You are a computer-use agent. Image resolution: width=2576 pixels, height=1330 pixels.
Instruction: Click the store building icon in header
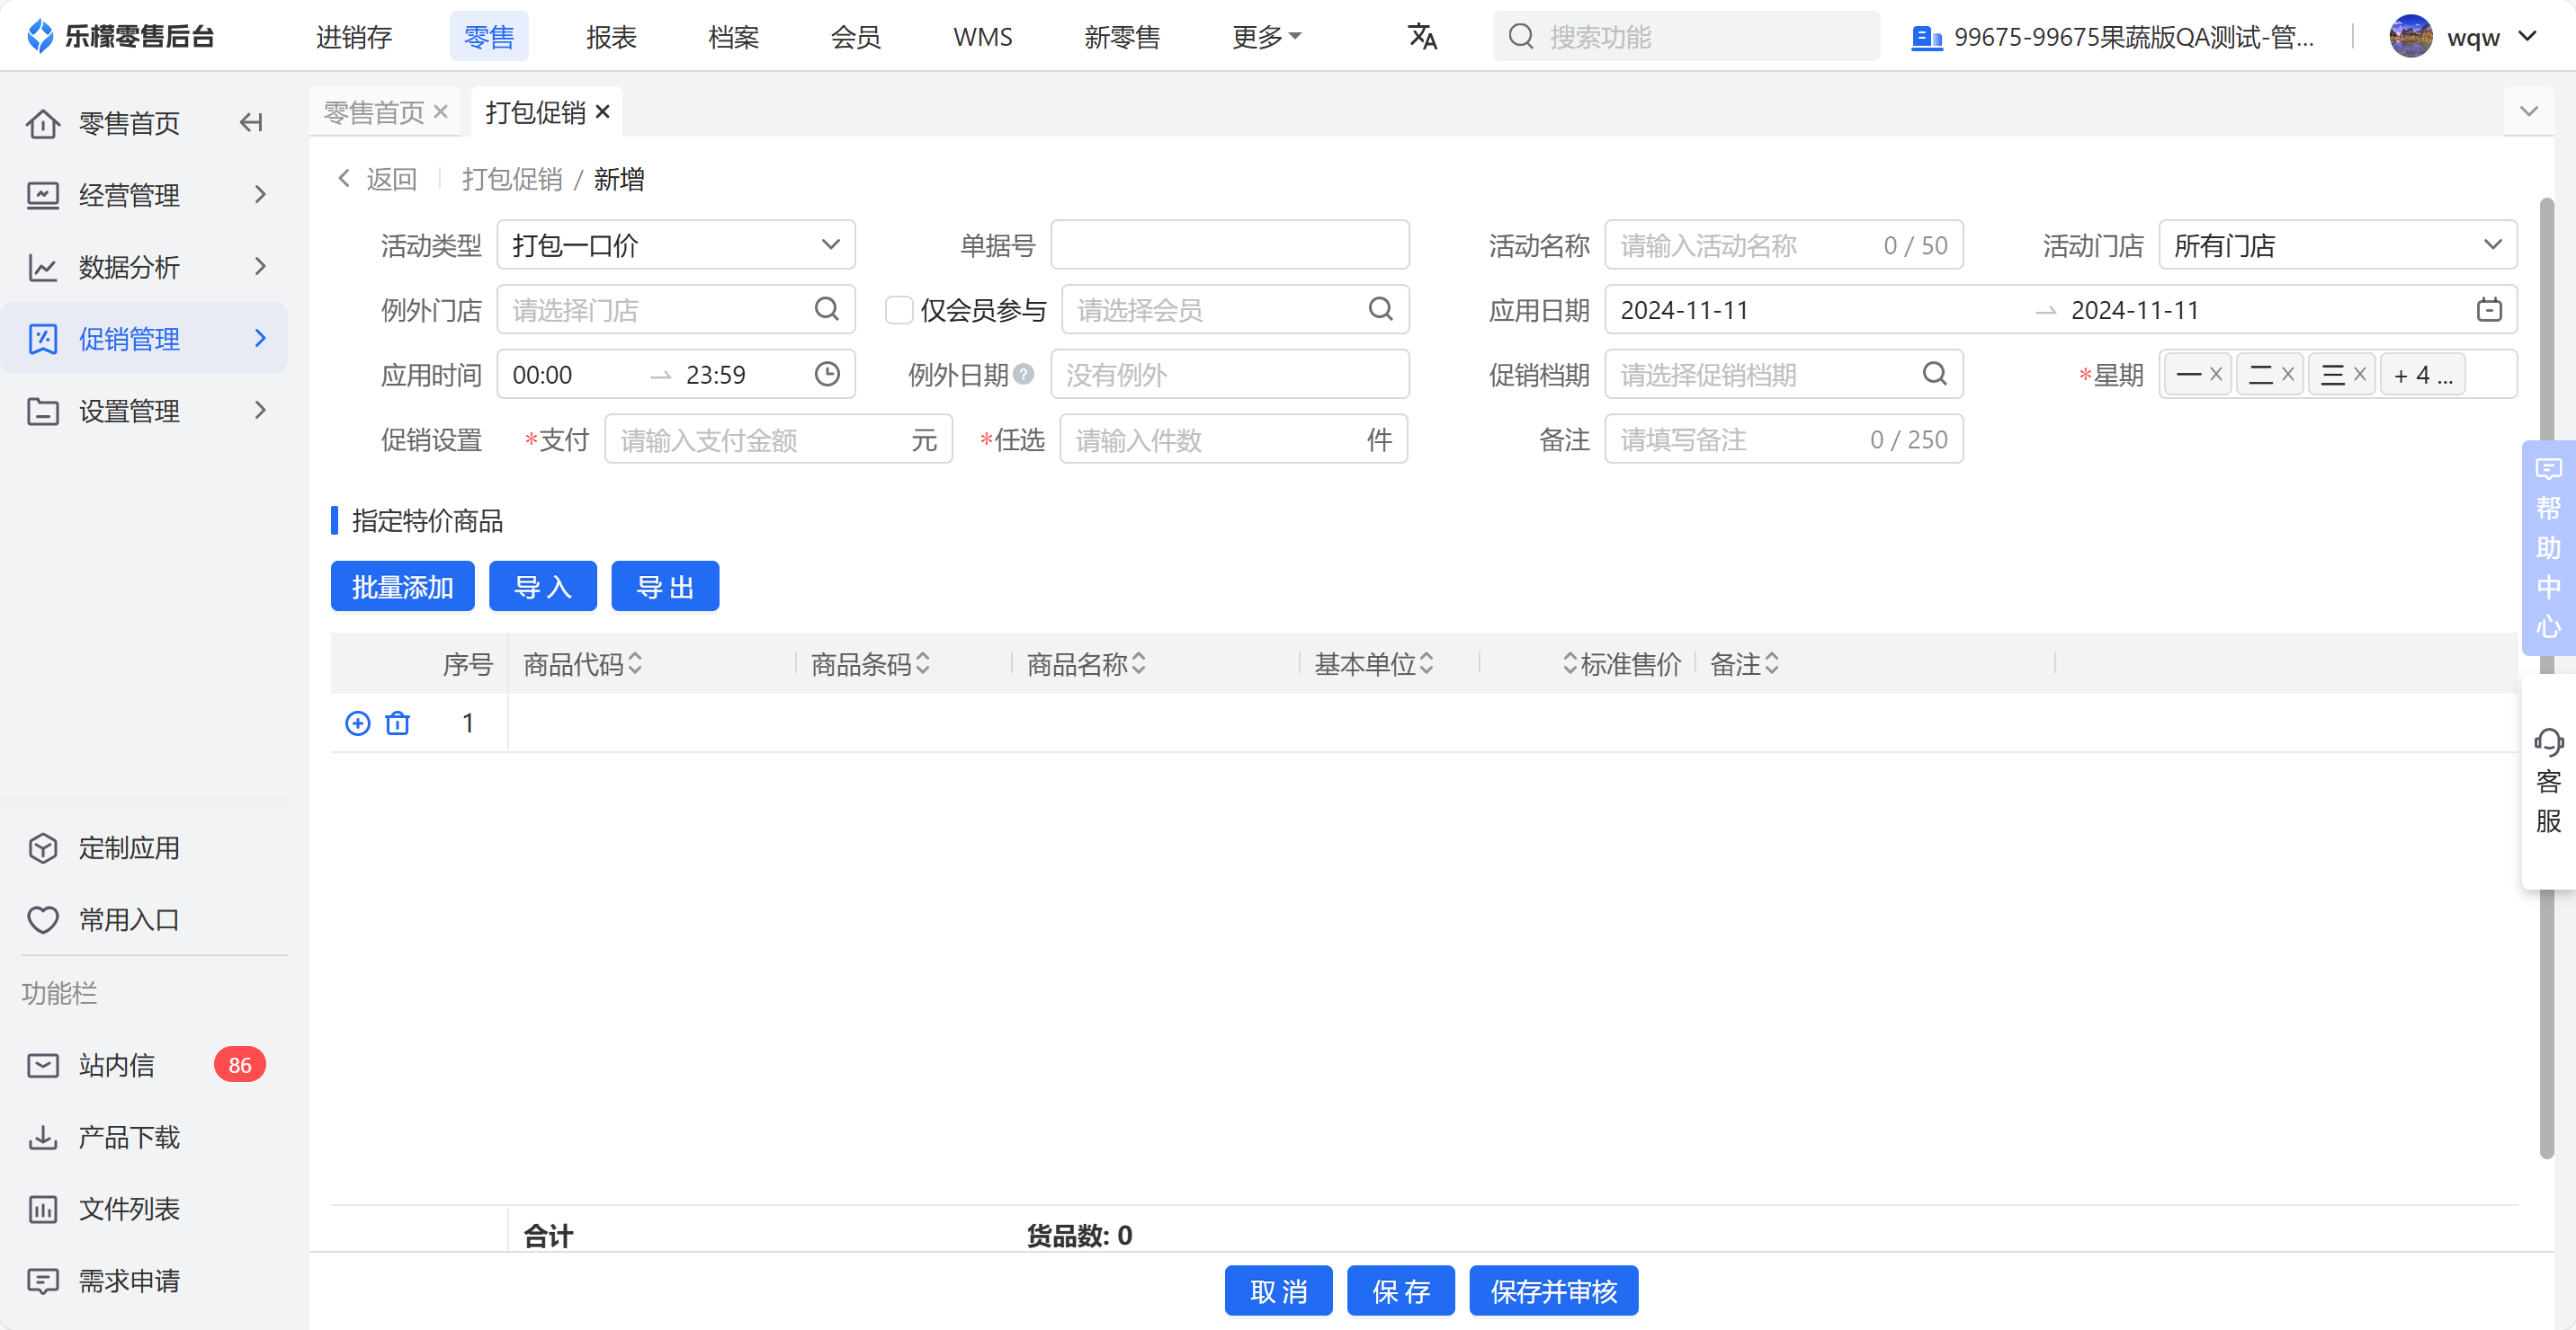tap(1926, 37)
